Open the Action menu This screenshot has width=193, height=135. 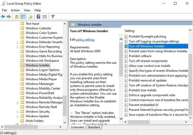(x=15, y=10)
